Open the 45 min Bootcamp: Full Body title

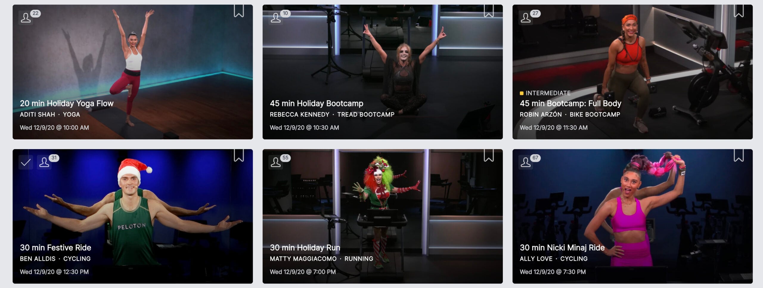coord(570,103)
